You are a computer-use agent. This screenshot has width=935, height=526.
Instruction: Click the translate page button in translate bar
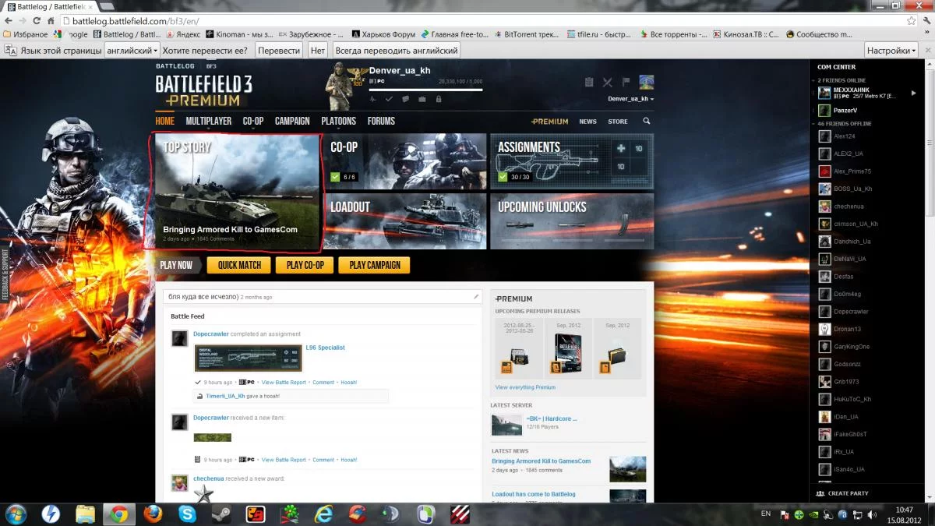279,50
